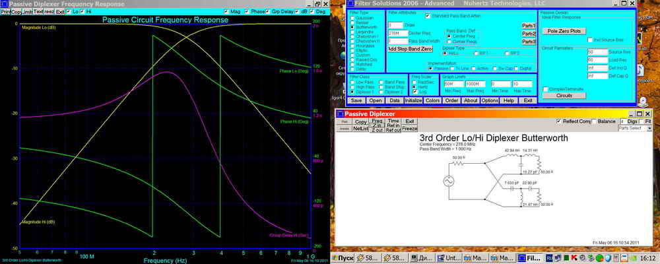This screenshot has height=264, width=660.
Task: Toggle the Log frequency scale checkbox
Action: 415,92
